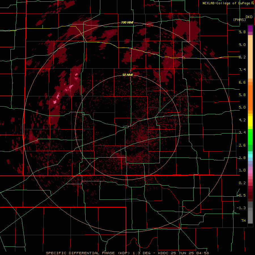This screenshot has width=255, height=255.
Task: Click the 04:58 timestamp
Action: [x=202, y=253]
